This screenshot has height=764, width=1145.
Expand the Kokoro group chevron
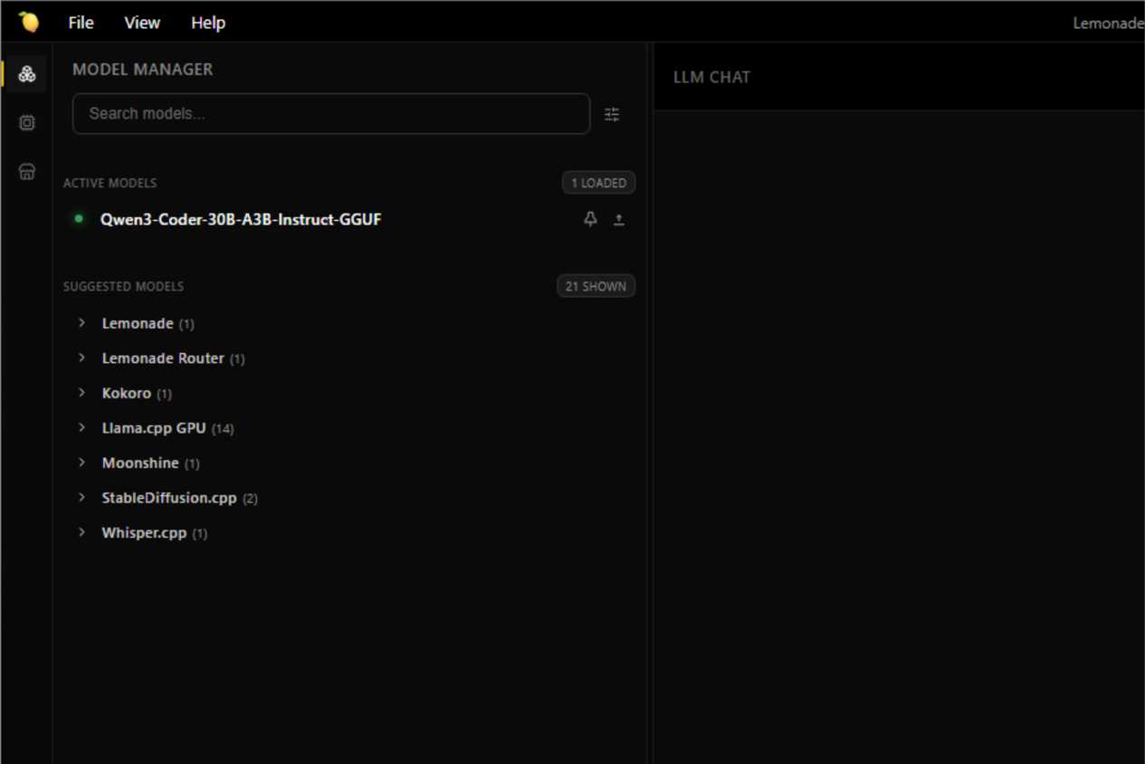coord(81,393)
